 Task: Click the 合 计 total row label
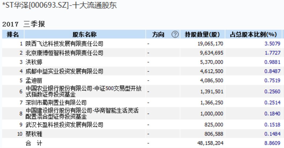[34, 143]
